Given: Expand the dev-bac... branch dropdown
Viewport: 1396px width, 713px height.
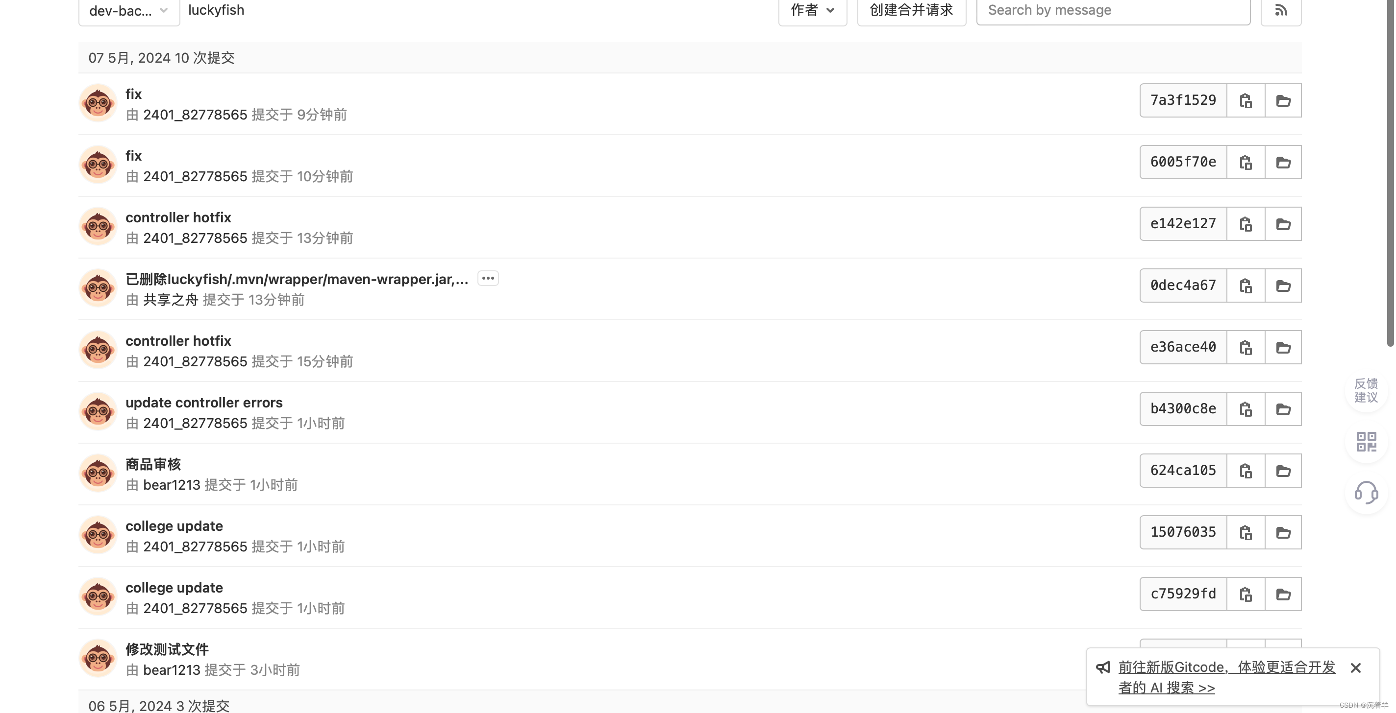Looking at the screenshot, I should (129, 11).
